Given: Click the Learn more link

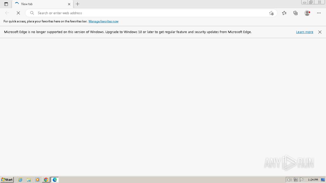Looking at the screenshot, I should point(305,32).
